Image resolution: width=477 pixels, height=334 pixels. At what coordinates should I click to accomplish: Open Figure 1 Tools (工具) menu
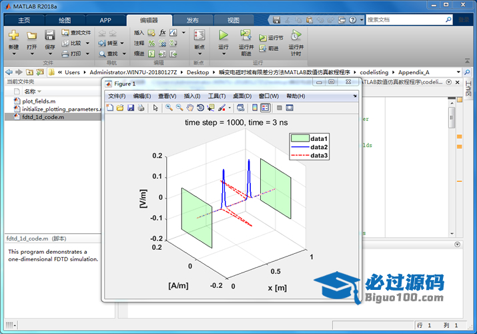[217, 96]
